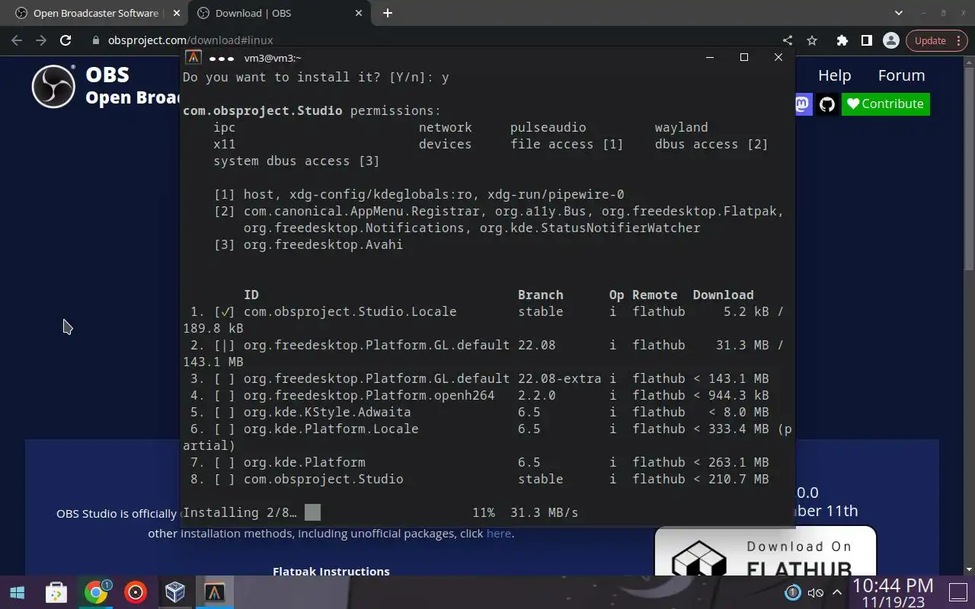This screenshot has height=609, width=975.
Task: Maximize the terminal window
Action: [744, 57]
